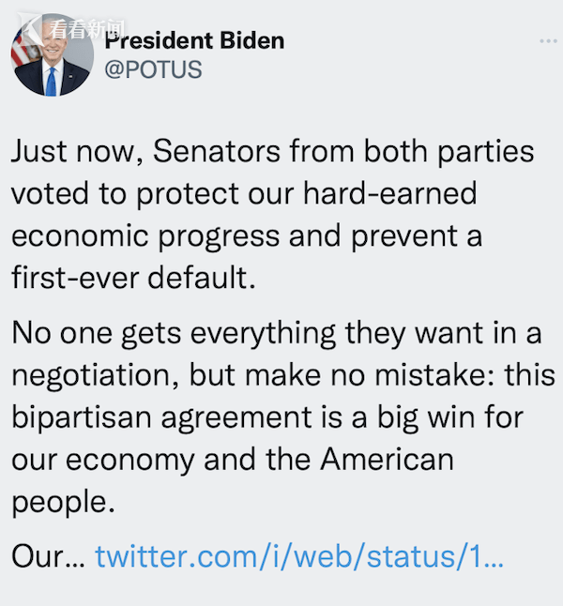
Task: Click the words "bipartisan agreement"
Action: (161, 418)
